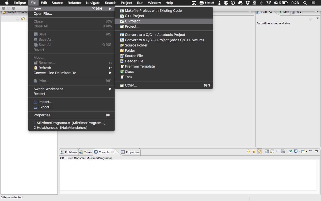The image size is (321, 201).
Task: Open the Source menu
Action: [x=57, y=3]
